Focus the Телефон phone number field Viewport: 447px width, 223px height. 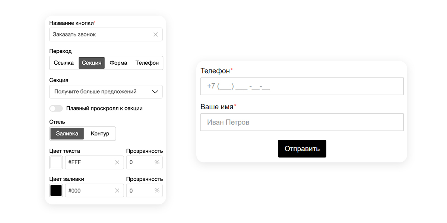[x=302, y=86]
